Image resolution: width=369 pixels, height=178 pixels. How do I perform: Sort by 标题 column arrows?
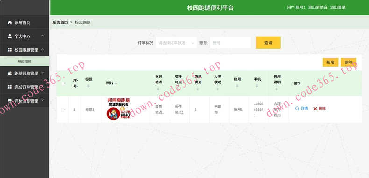[88, 86]
